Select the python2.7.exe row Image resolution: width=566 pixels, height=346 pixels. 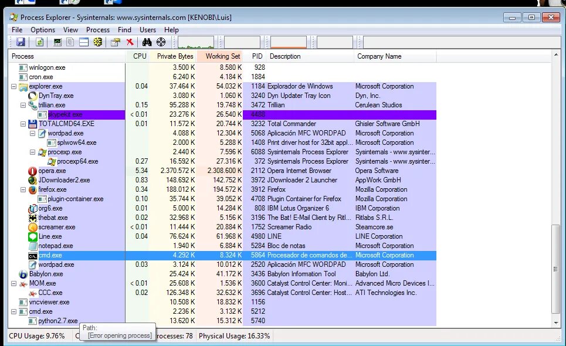[x=222, y=321]
